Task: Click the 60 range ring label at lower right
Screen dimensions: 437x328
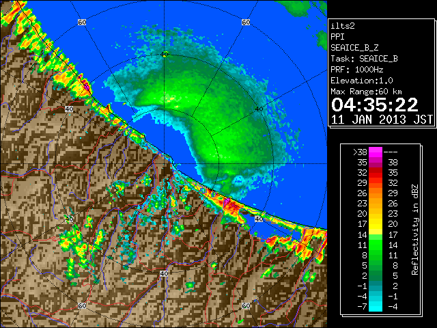Action: click(246, 305)
